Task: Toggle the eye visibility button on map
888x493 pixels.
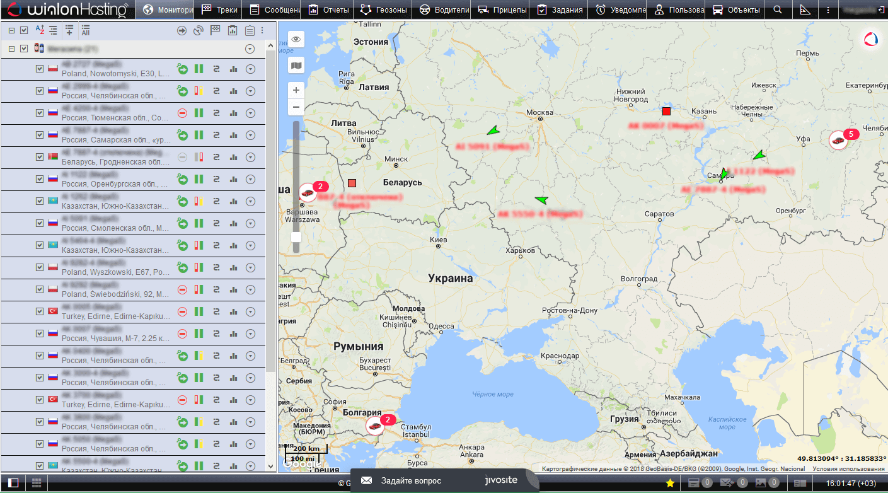Action: 296,40
